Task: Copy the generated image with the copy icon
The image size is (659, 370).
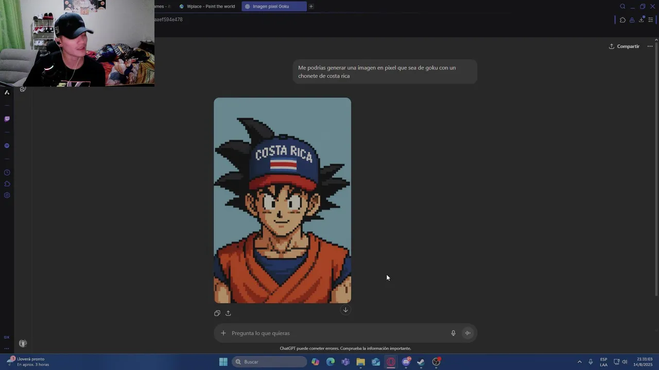Action: pos(217,313)
